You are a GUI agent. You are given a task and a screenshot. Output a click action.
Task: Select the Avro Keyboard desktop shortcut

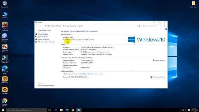pos(5,27)
